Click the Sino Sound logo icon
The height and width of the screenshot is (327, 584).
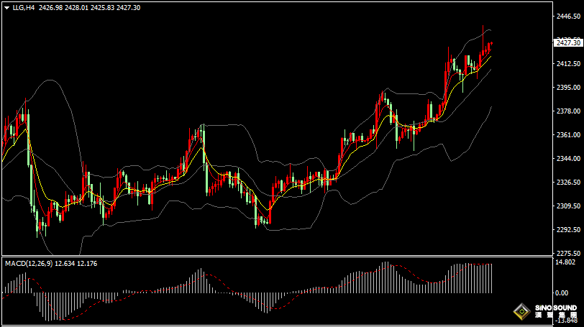pyautogui.click(x=519, y=313)
